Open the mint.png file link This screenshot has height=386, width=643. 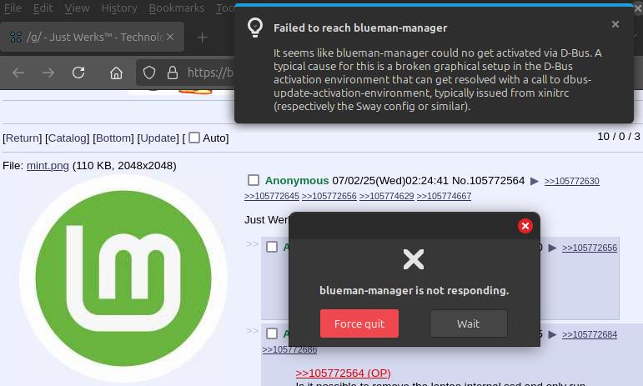tap(48, 166)
